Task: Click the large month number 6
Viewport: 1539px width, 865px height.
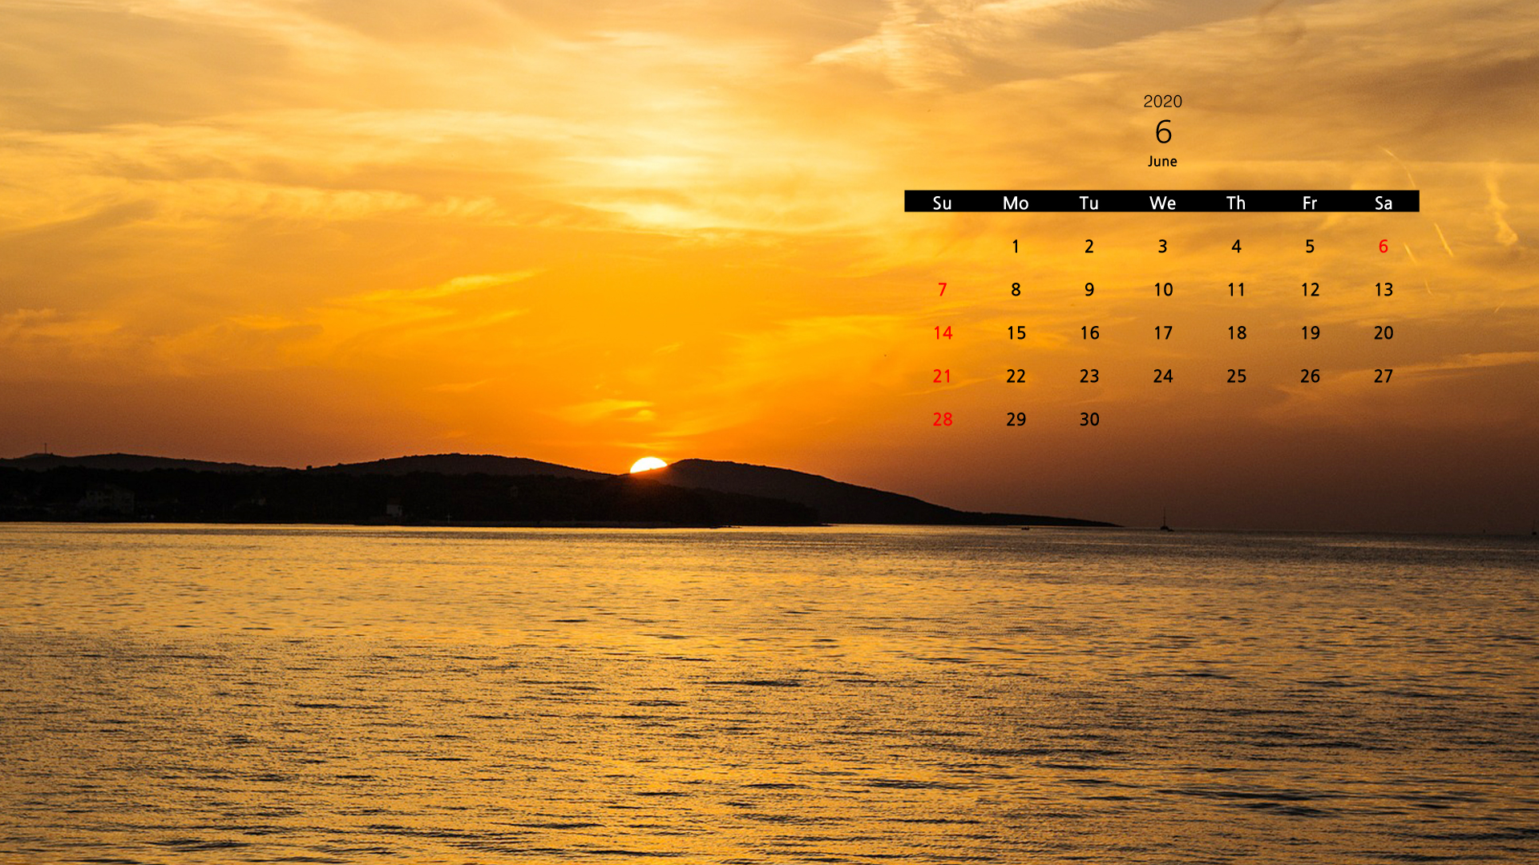Action: click(1163, 132)
